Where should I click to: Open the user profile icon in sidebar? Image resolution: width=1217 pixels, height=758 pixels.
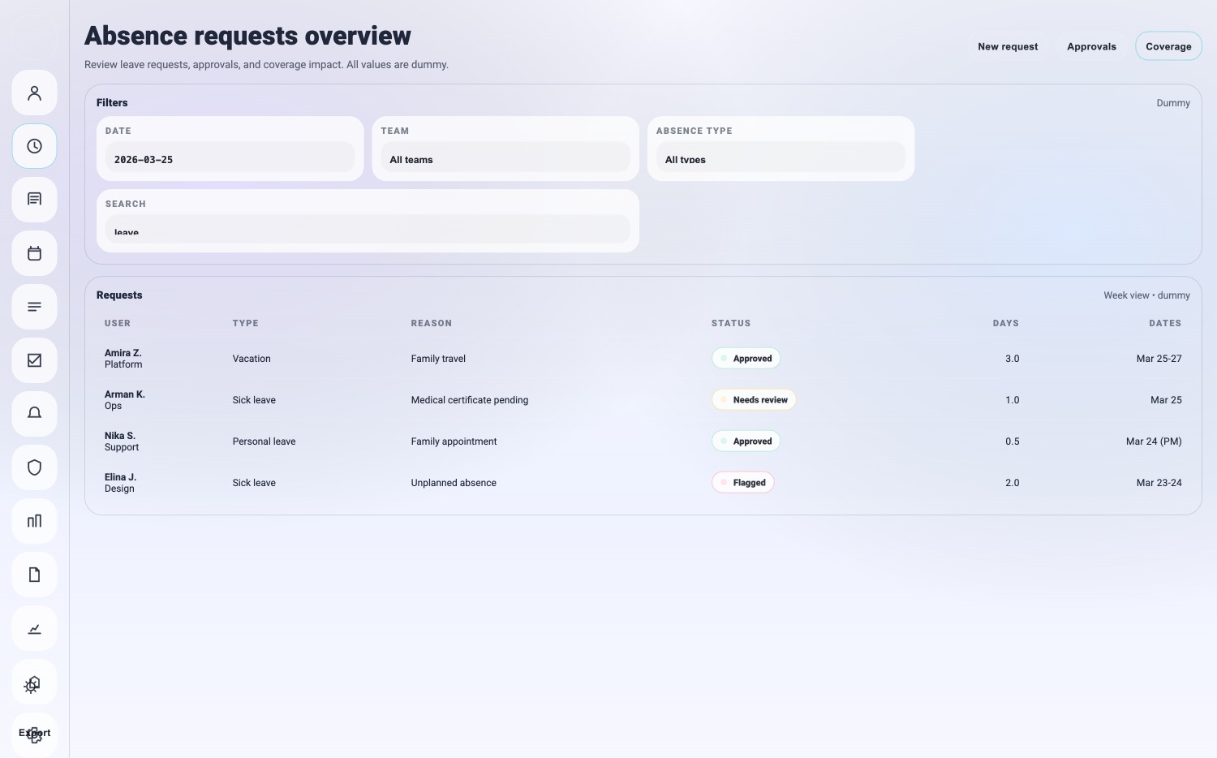click(34, 93)
